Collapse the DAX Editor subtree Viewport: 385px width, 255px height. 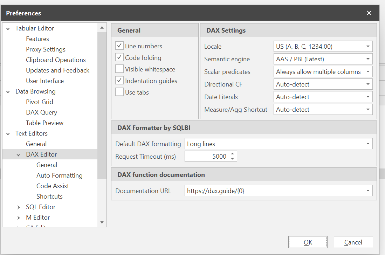(x=18, y=154)
